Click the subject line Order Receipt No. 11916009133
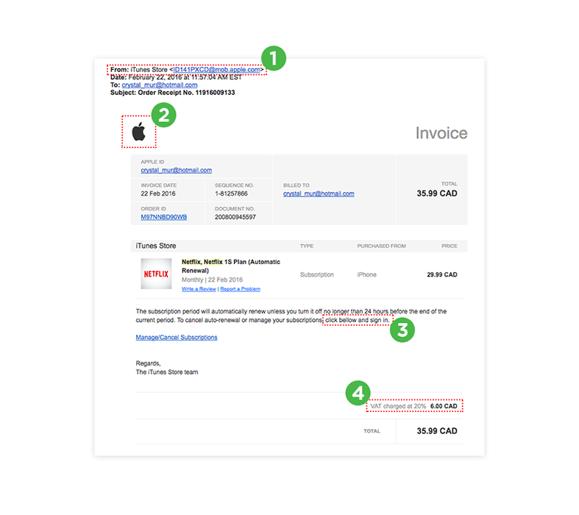The height and width of the screenshot is (515, 579). click(172, 93)
